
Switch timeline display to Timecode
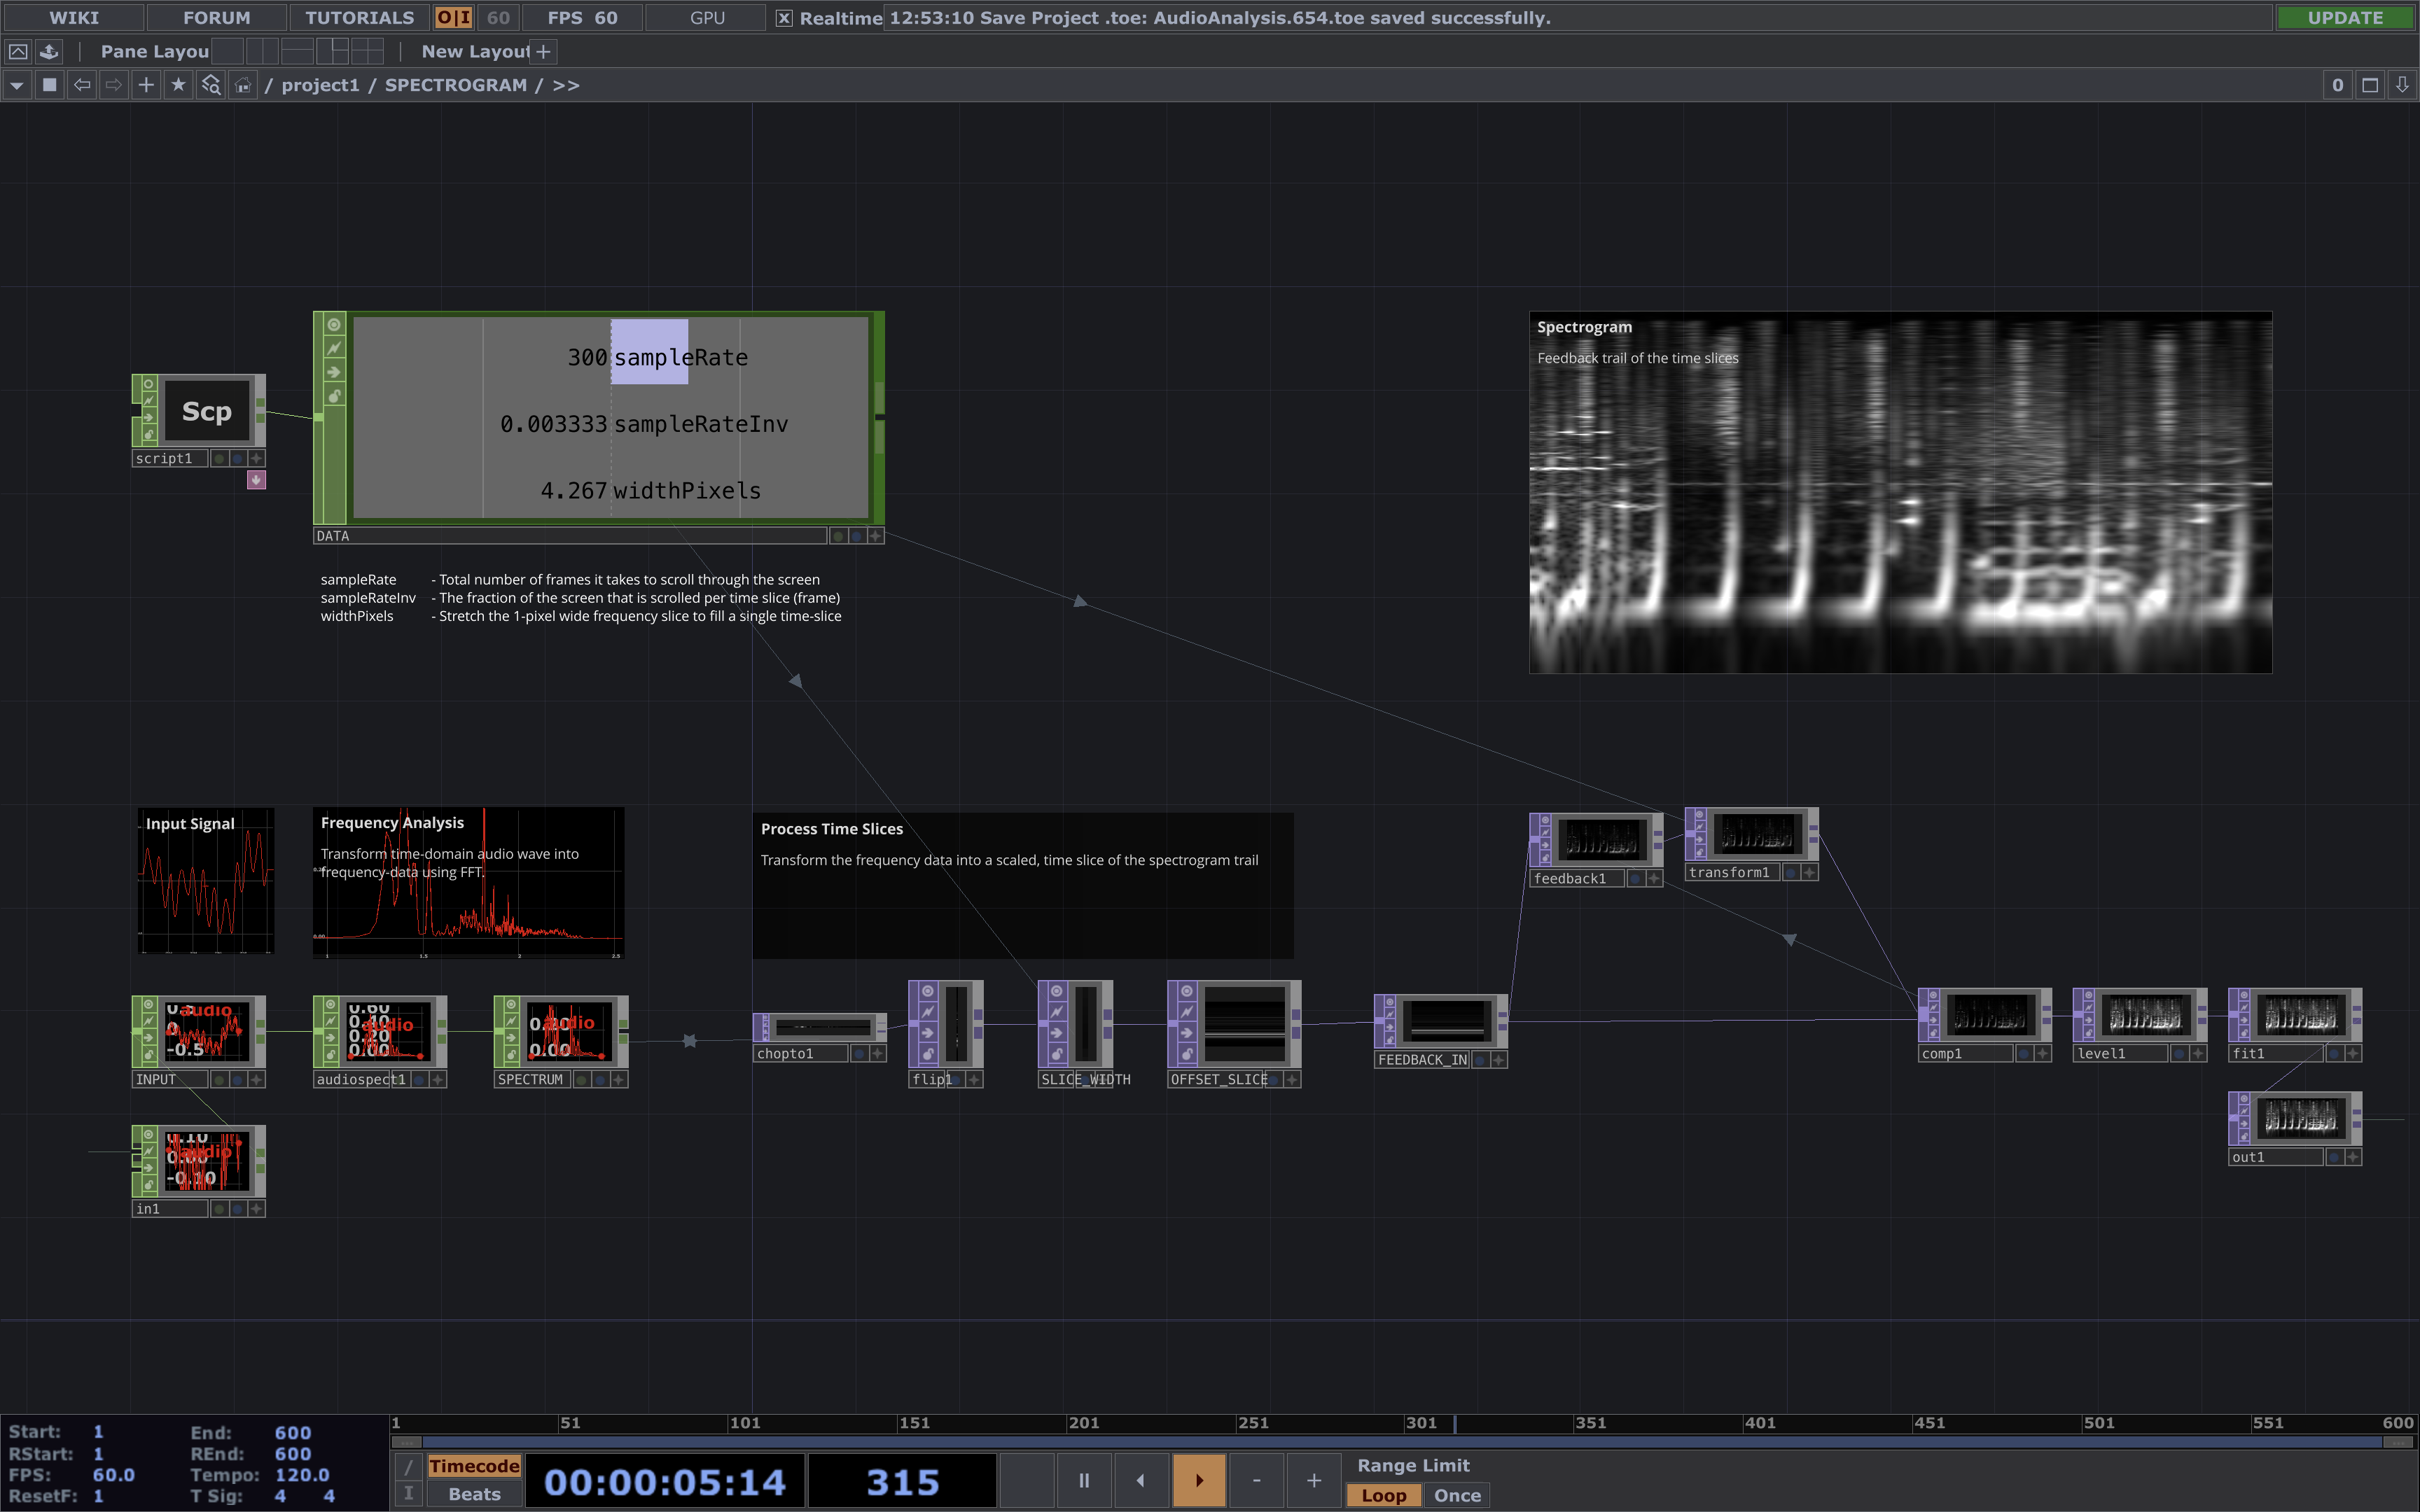(x=474, y=1467)
